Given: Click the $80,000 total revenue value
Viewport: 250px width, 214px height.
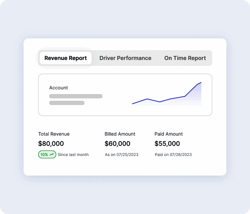Looking at the screenshot, I should tap(51, 144).
